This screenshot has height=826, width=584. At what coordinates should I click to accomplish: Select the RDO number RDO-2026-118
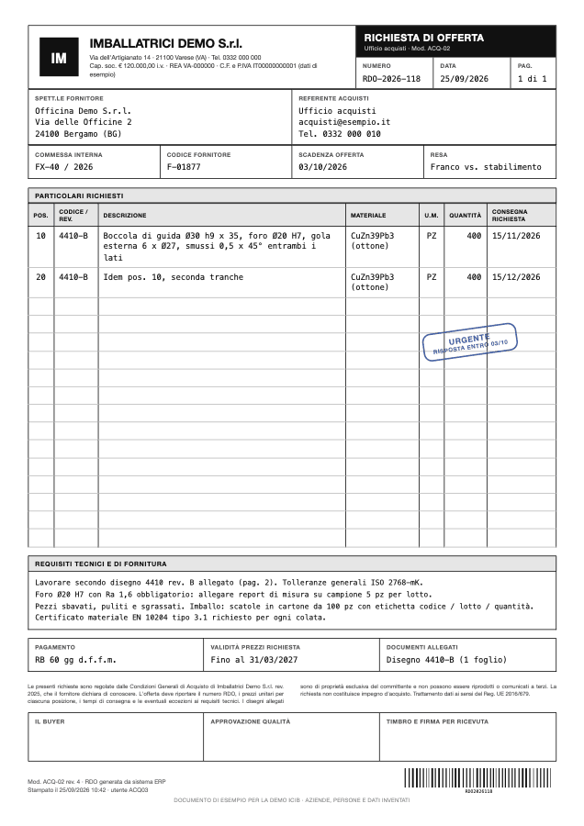pyautogui.click(x=391, y=79)
